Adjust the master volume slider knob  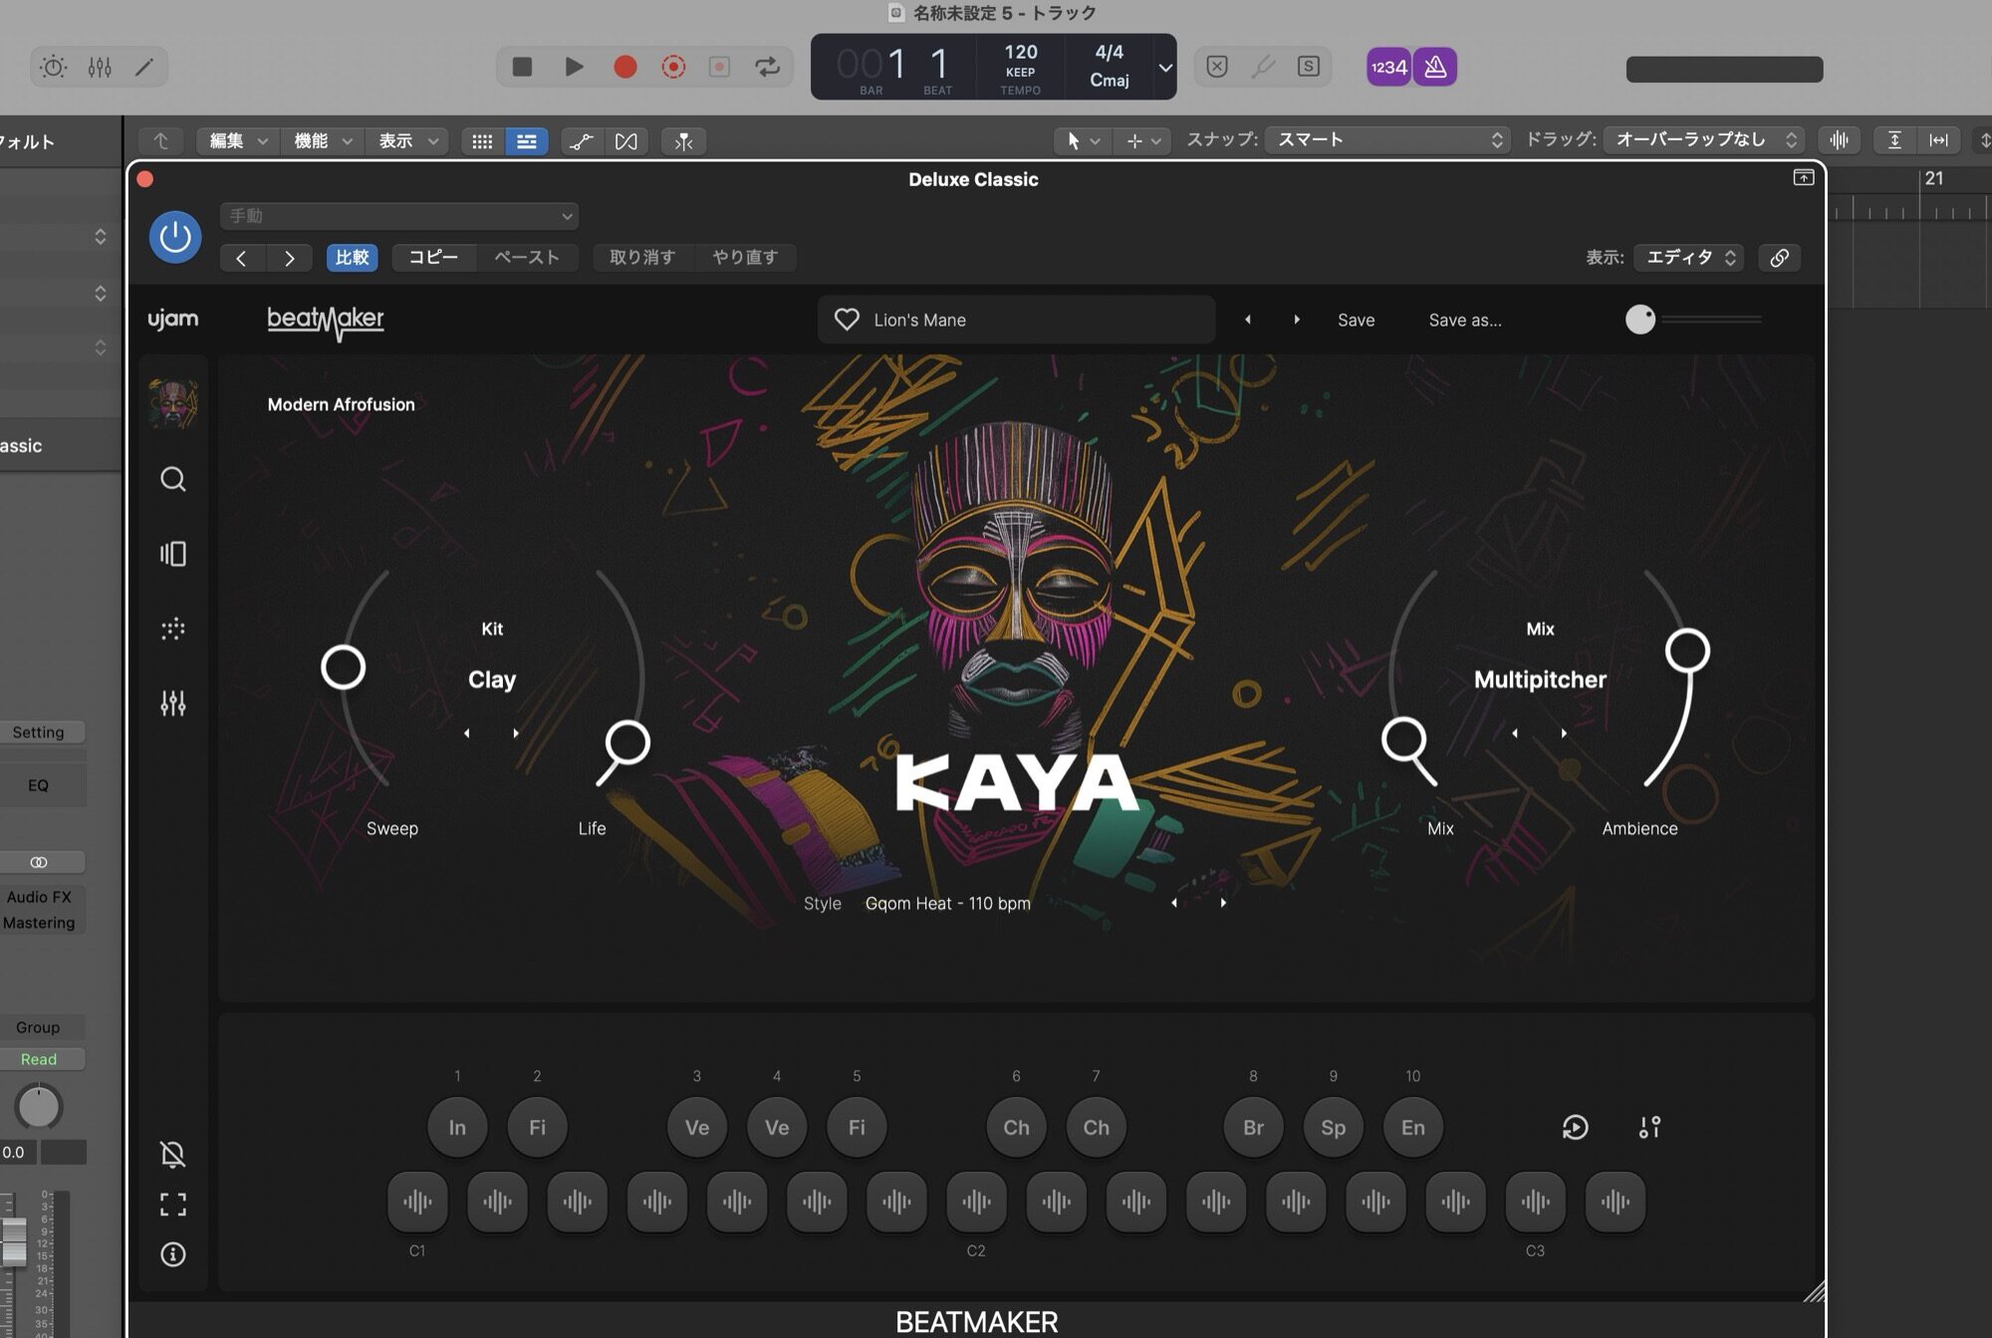pyautogui.click(x=1640, y=320)
